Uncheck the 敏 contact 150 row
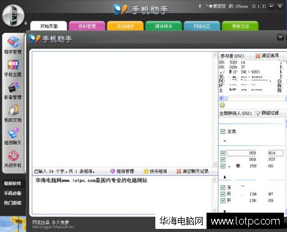This screenshot has height=232, width=287. coord(223,166)
